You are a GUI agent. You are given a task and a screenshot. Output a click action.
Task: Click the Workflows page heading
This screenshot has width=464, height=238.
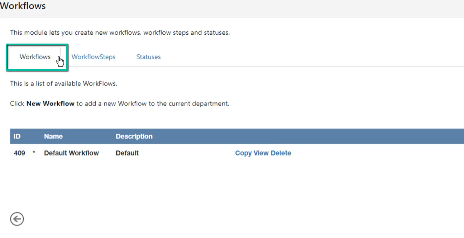click(x=23, y=6)
